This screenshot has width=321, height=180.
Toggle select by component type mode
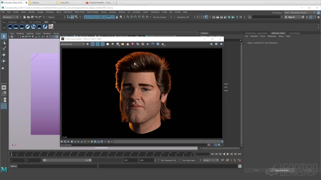(x=76, y=17)
